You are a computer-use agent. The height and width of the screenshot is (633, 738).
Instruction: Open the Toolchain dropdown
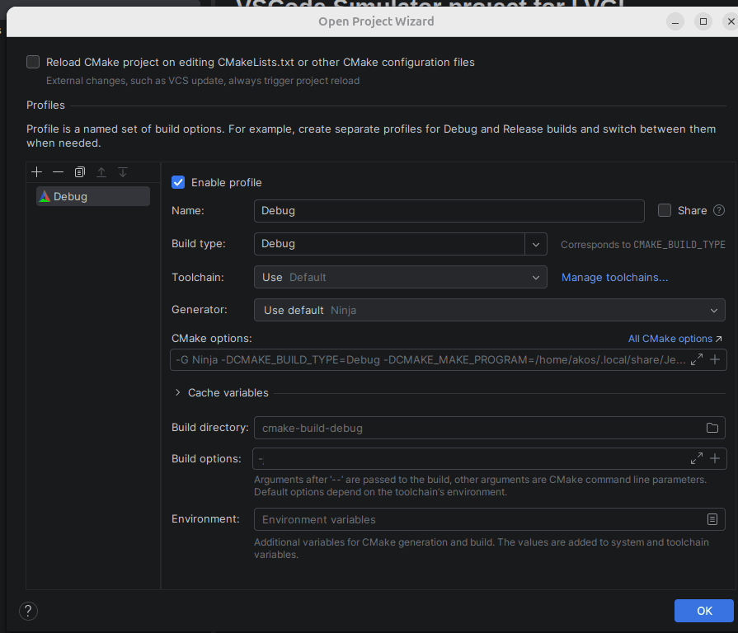point(400,277)
